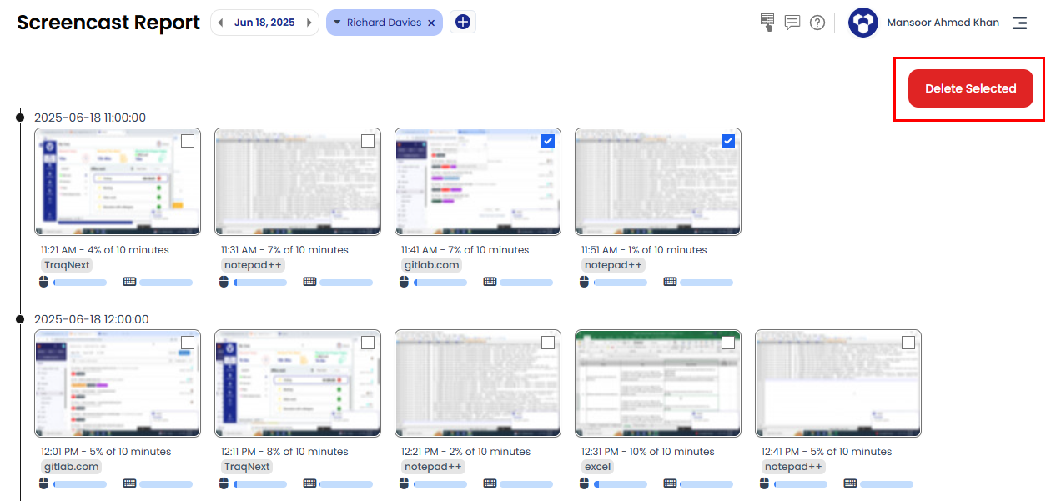
Task: Open the product tour icon in the header
Action: 767,23
